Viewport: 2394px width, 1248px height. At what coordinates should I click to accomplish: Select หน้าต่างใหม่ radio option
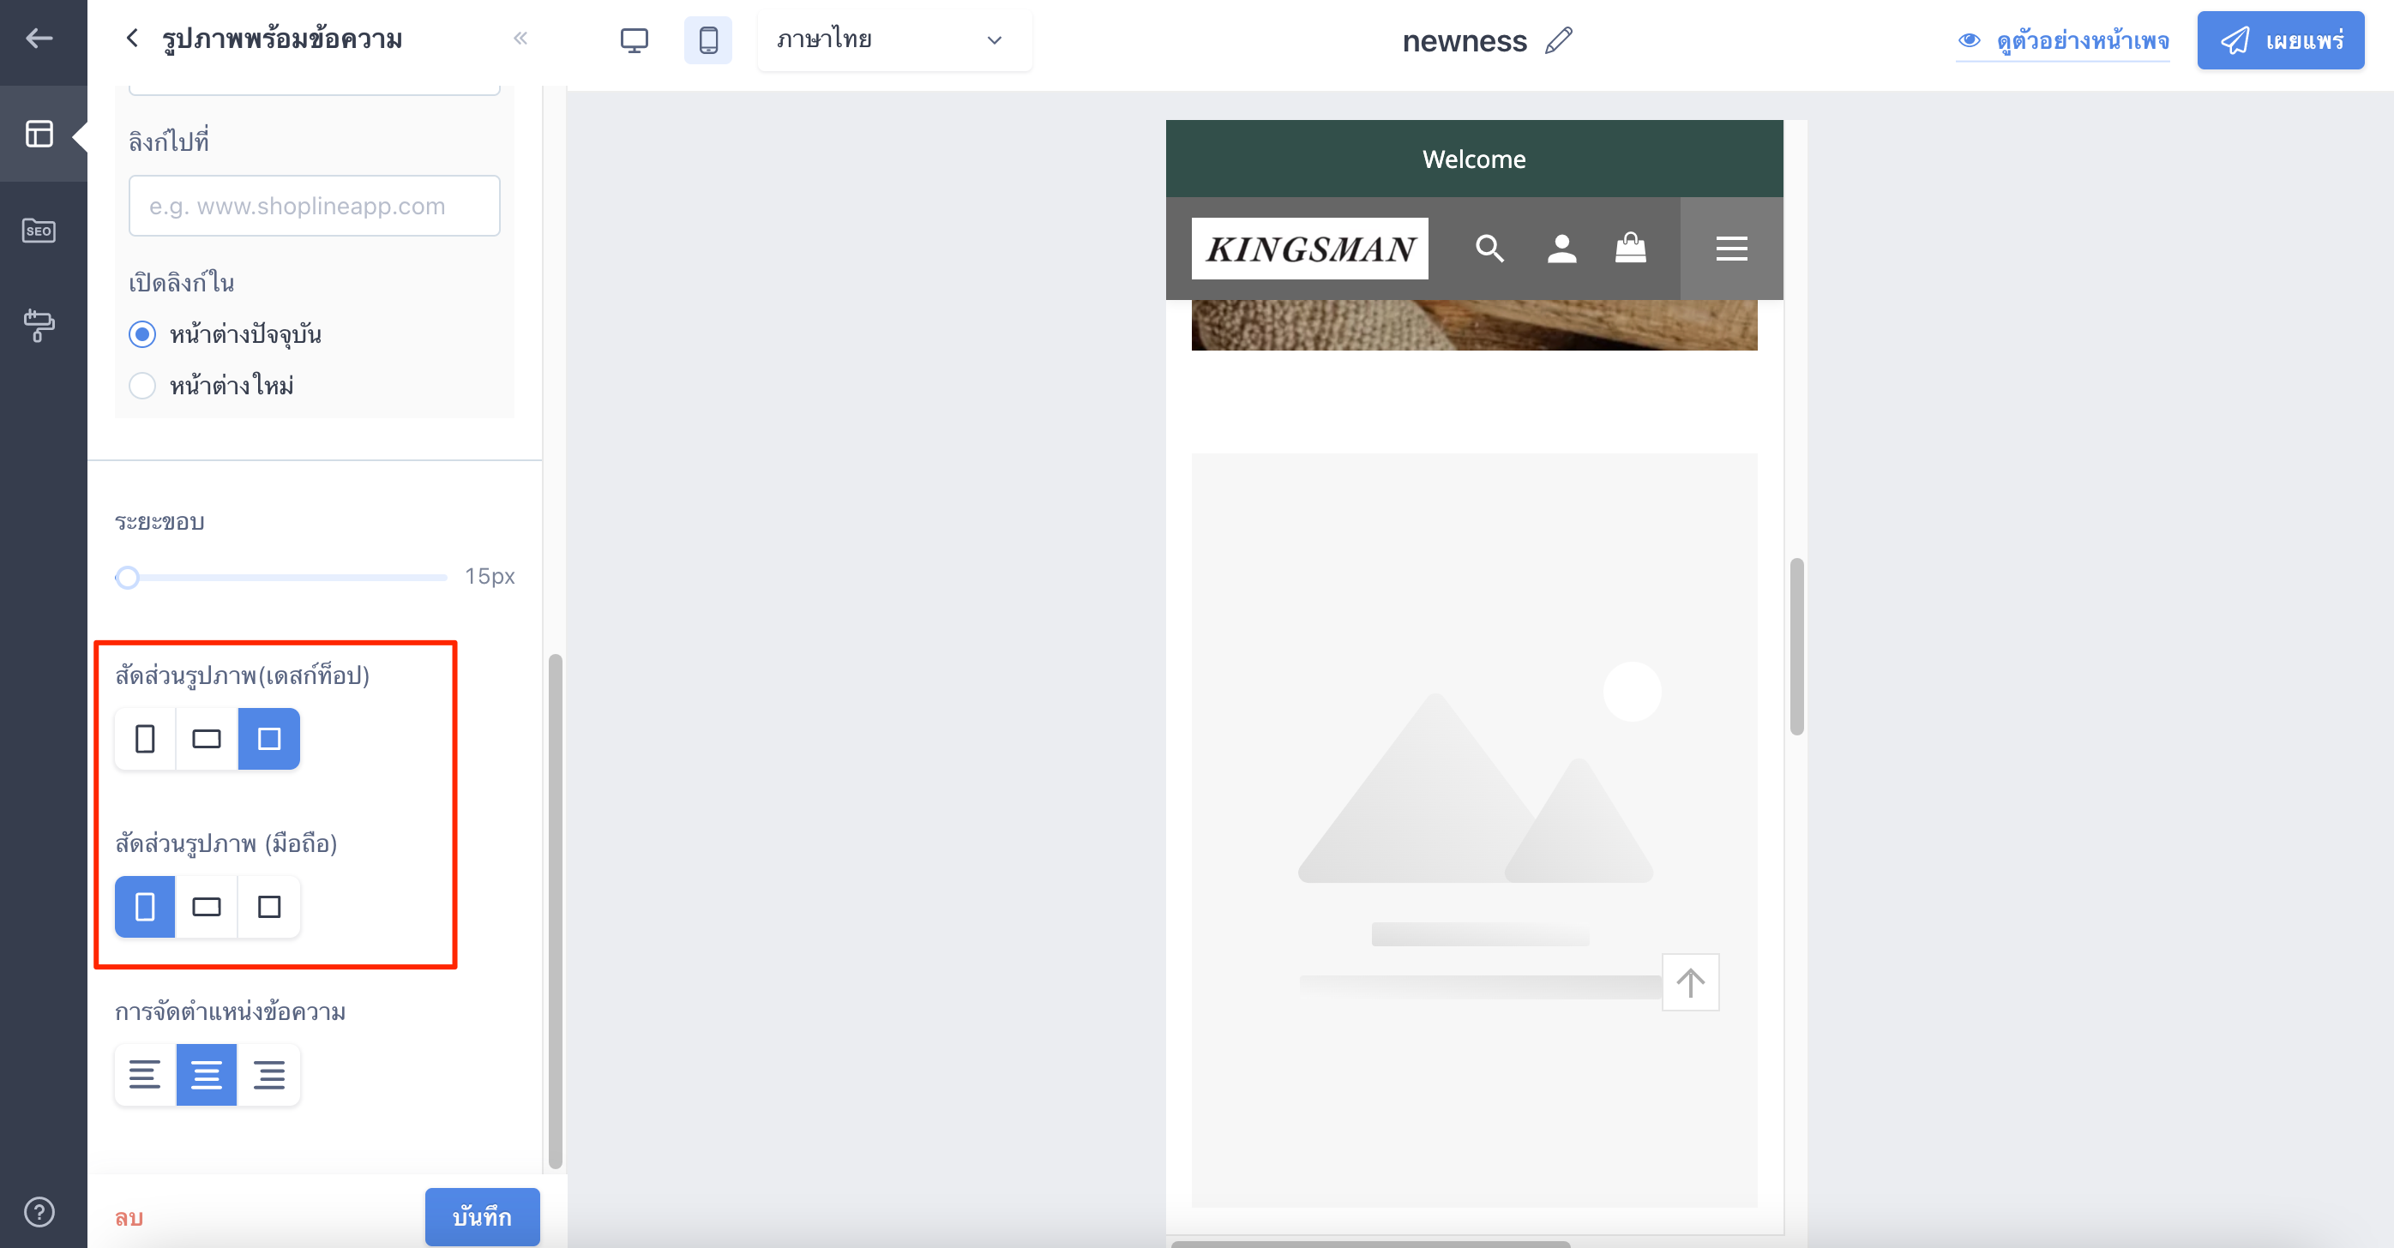pyautogui.click(x=142, y=386)
